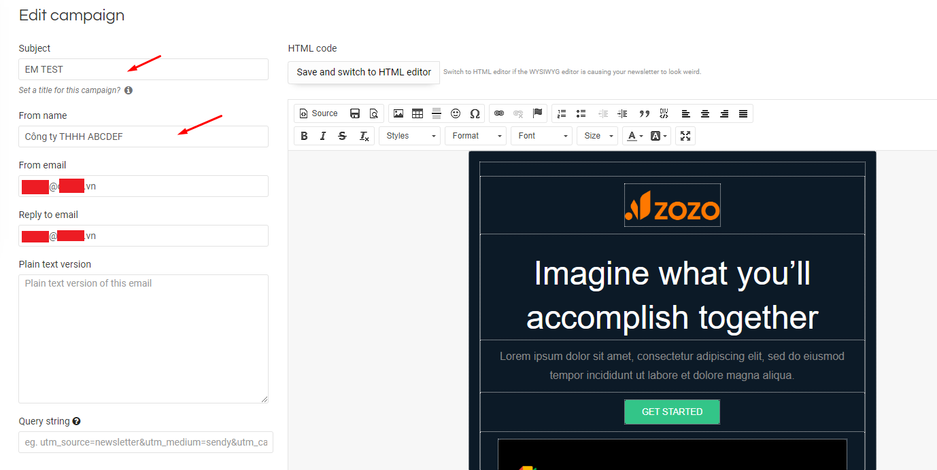937x470 pixels.
Task: Insert an image using the Image icon
Action: coord(398,113)
